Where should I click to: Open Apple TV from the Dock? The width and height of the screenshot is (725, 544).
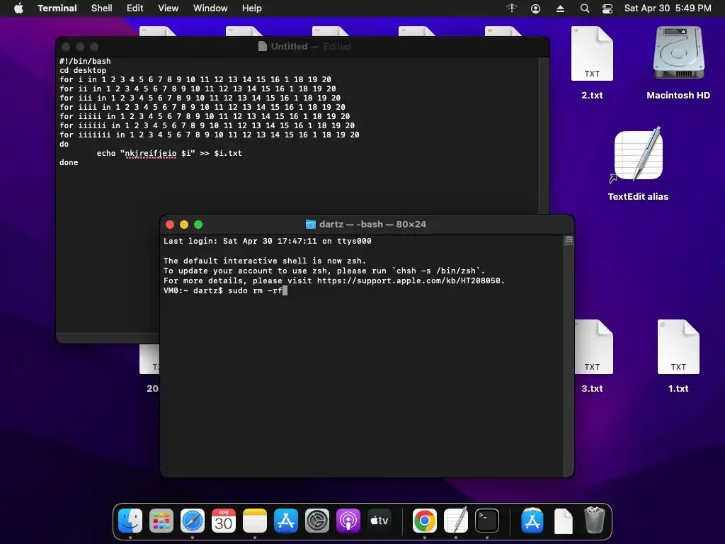[379, 521]
